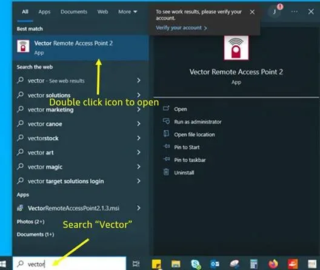Show Documents (1+) results
The image size is (320, 270).
click(35, 234)
